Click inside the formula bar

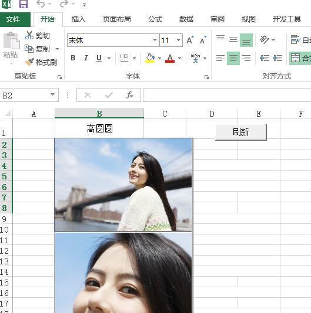click(227, 95)
